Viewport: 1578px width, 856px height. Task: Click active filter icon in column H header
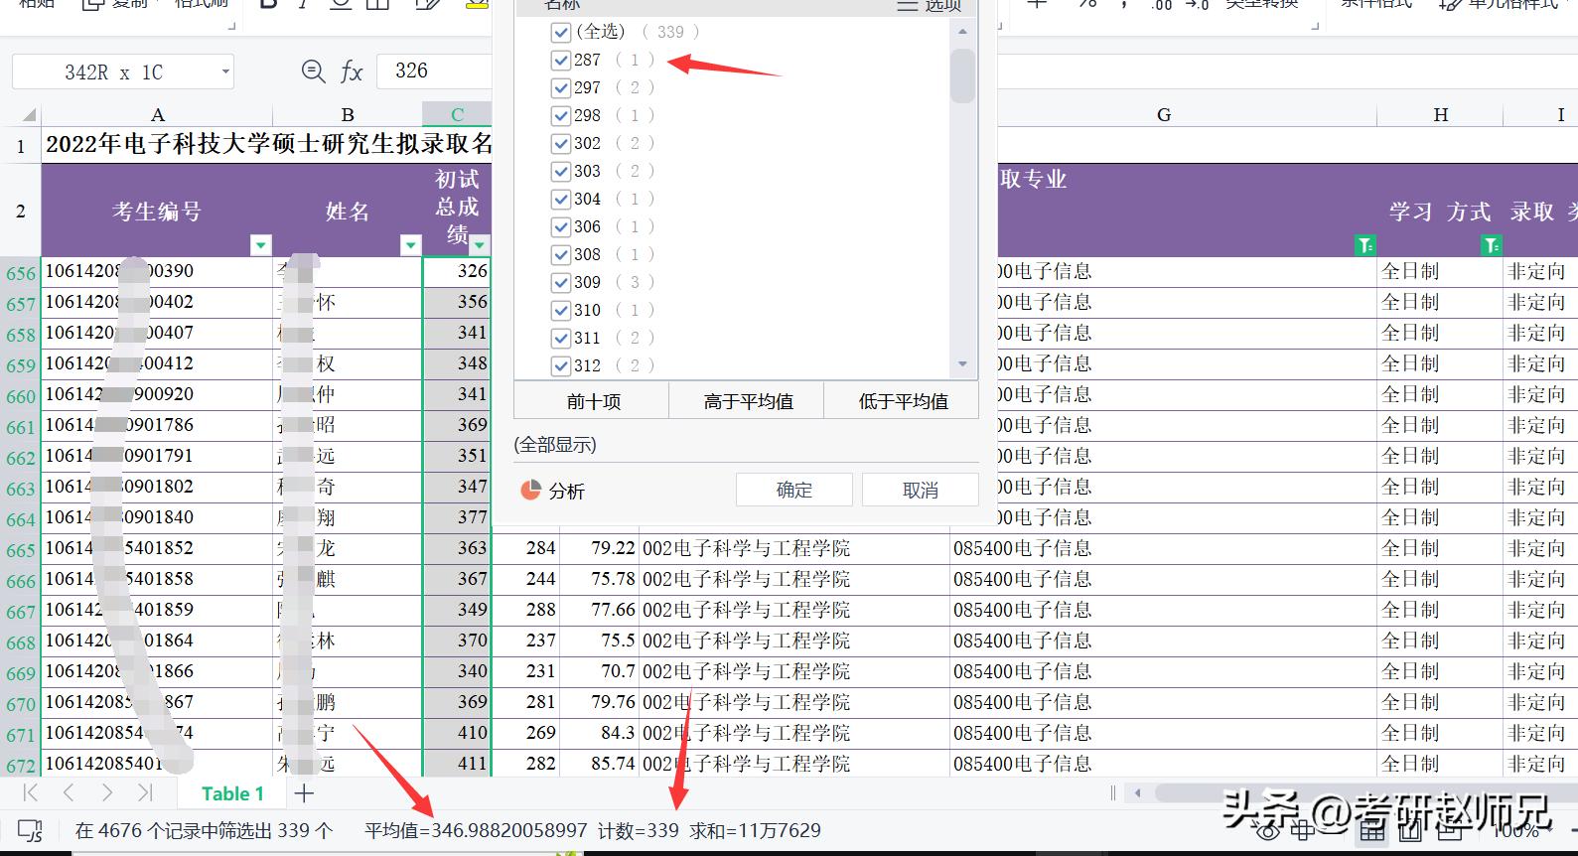[1491, 245]
